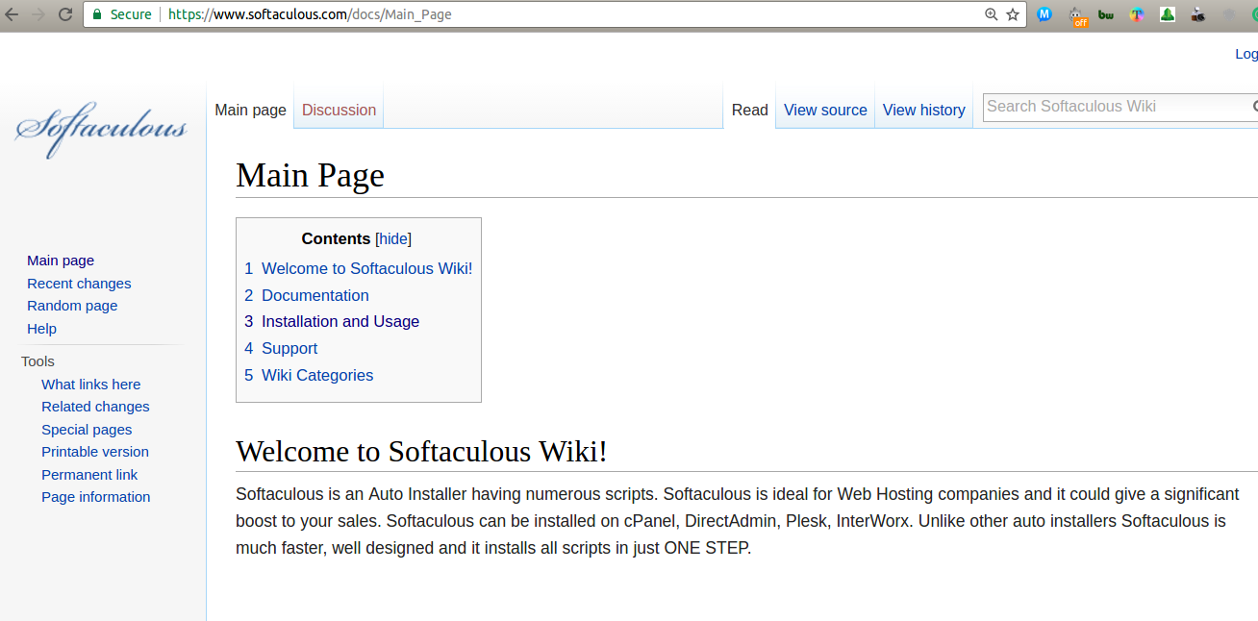The image size is (1258, 621).
Task: Bookmark this page with the star icon
Action: (1013, 14)
